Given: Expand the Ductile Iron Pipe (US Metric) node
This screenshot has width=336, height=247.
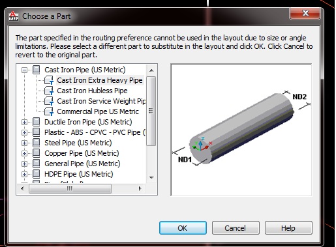Looking at the screenshot, I should point(24,122).
